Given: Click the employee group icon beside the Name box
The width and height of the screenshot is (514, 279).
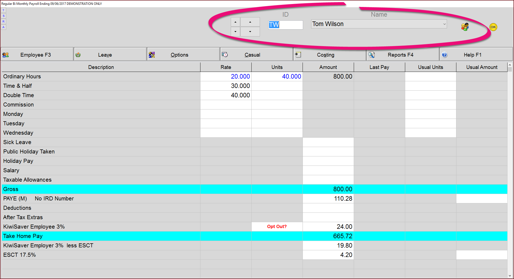Looking at the screenshot, I should pyautogui.click(x=465, y=27).
